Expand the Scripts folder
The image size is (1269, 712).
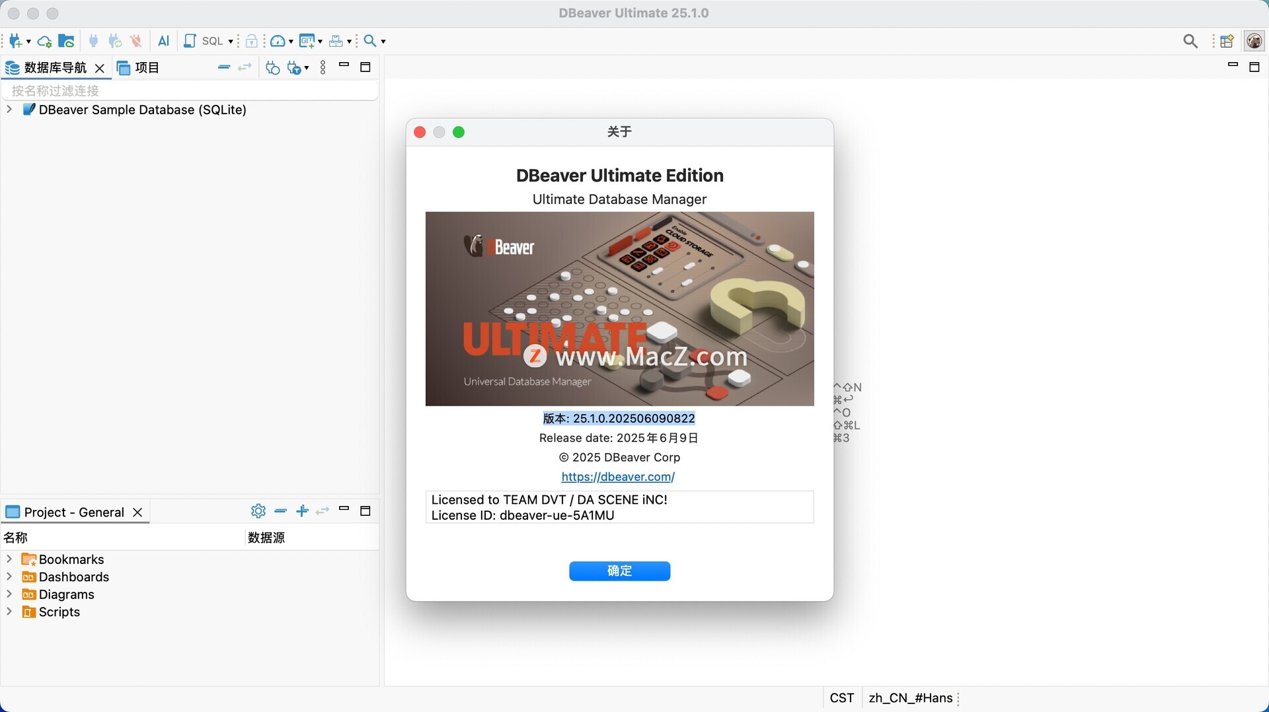(9, 612)
